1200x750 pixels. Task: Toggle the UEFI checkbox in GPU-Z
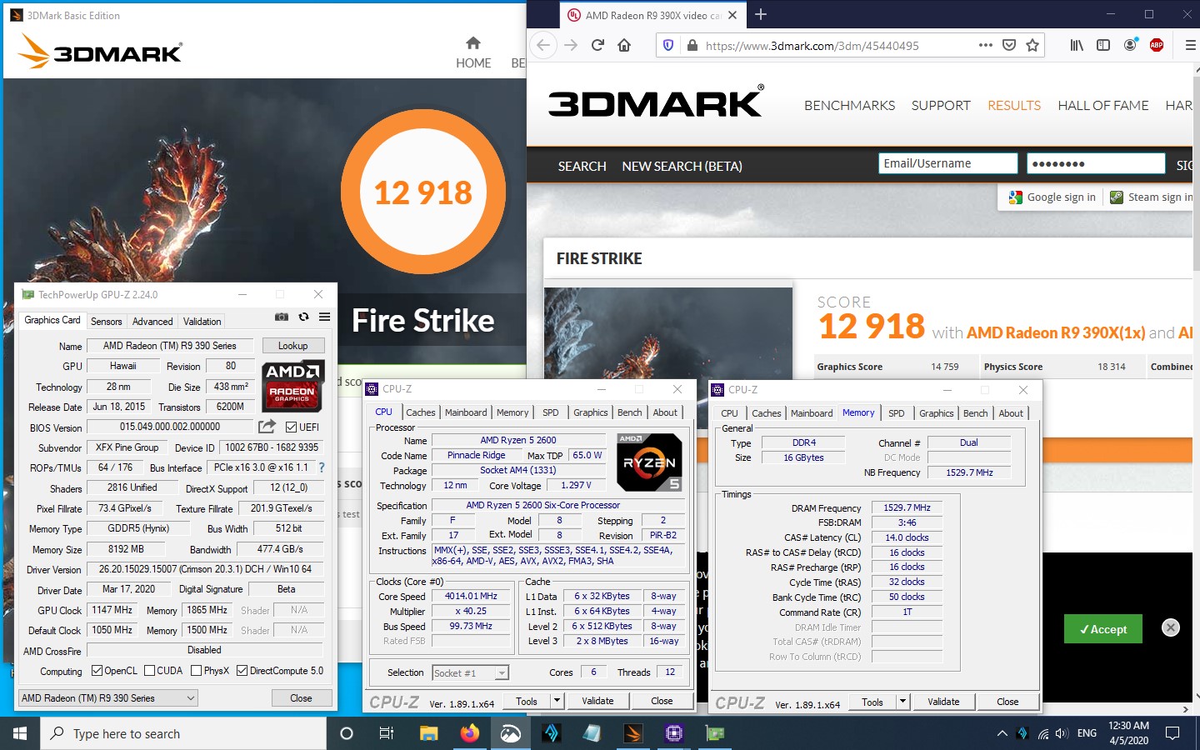click(291, 427)
